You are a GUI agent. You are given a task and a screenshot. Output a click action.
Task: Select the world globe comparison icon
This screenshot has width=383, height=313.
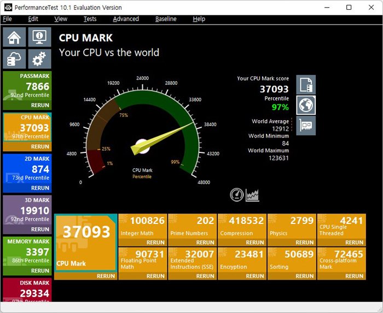pos(306,105)
